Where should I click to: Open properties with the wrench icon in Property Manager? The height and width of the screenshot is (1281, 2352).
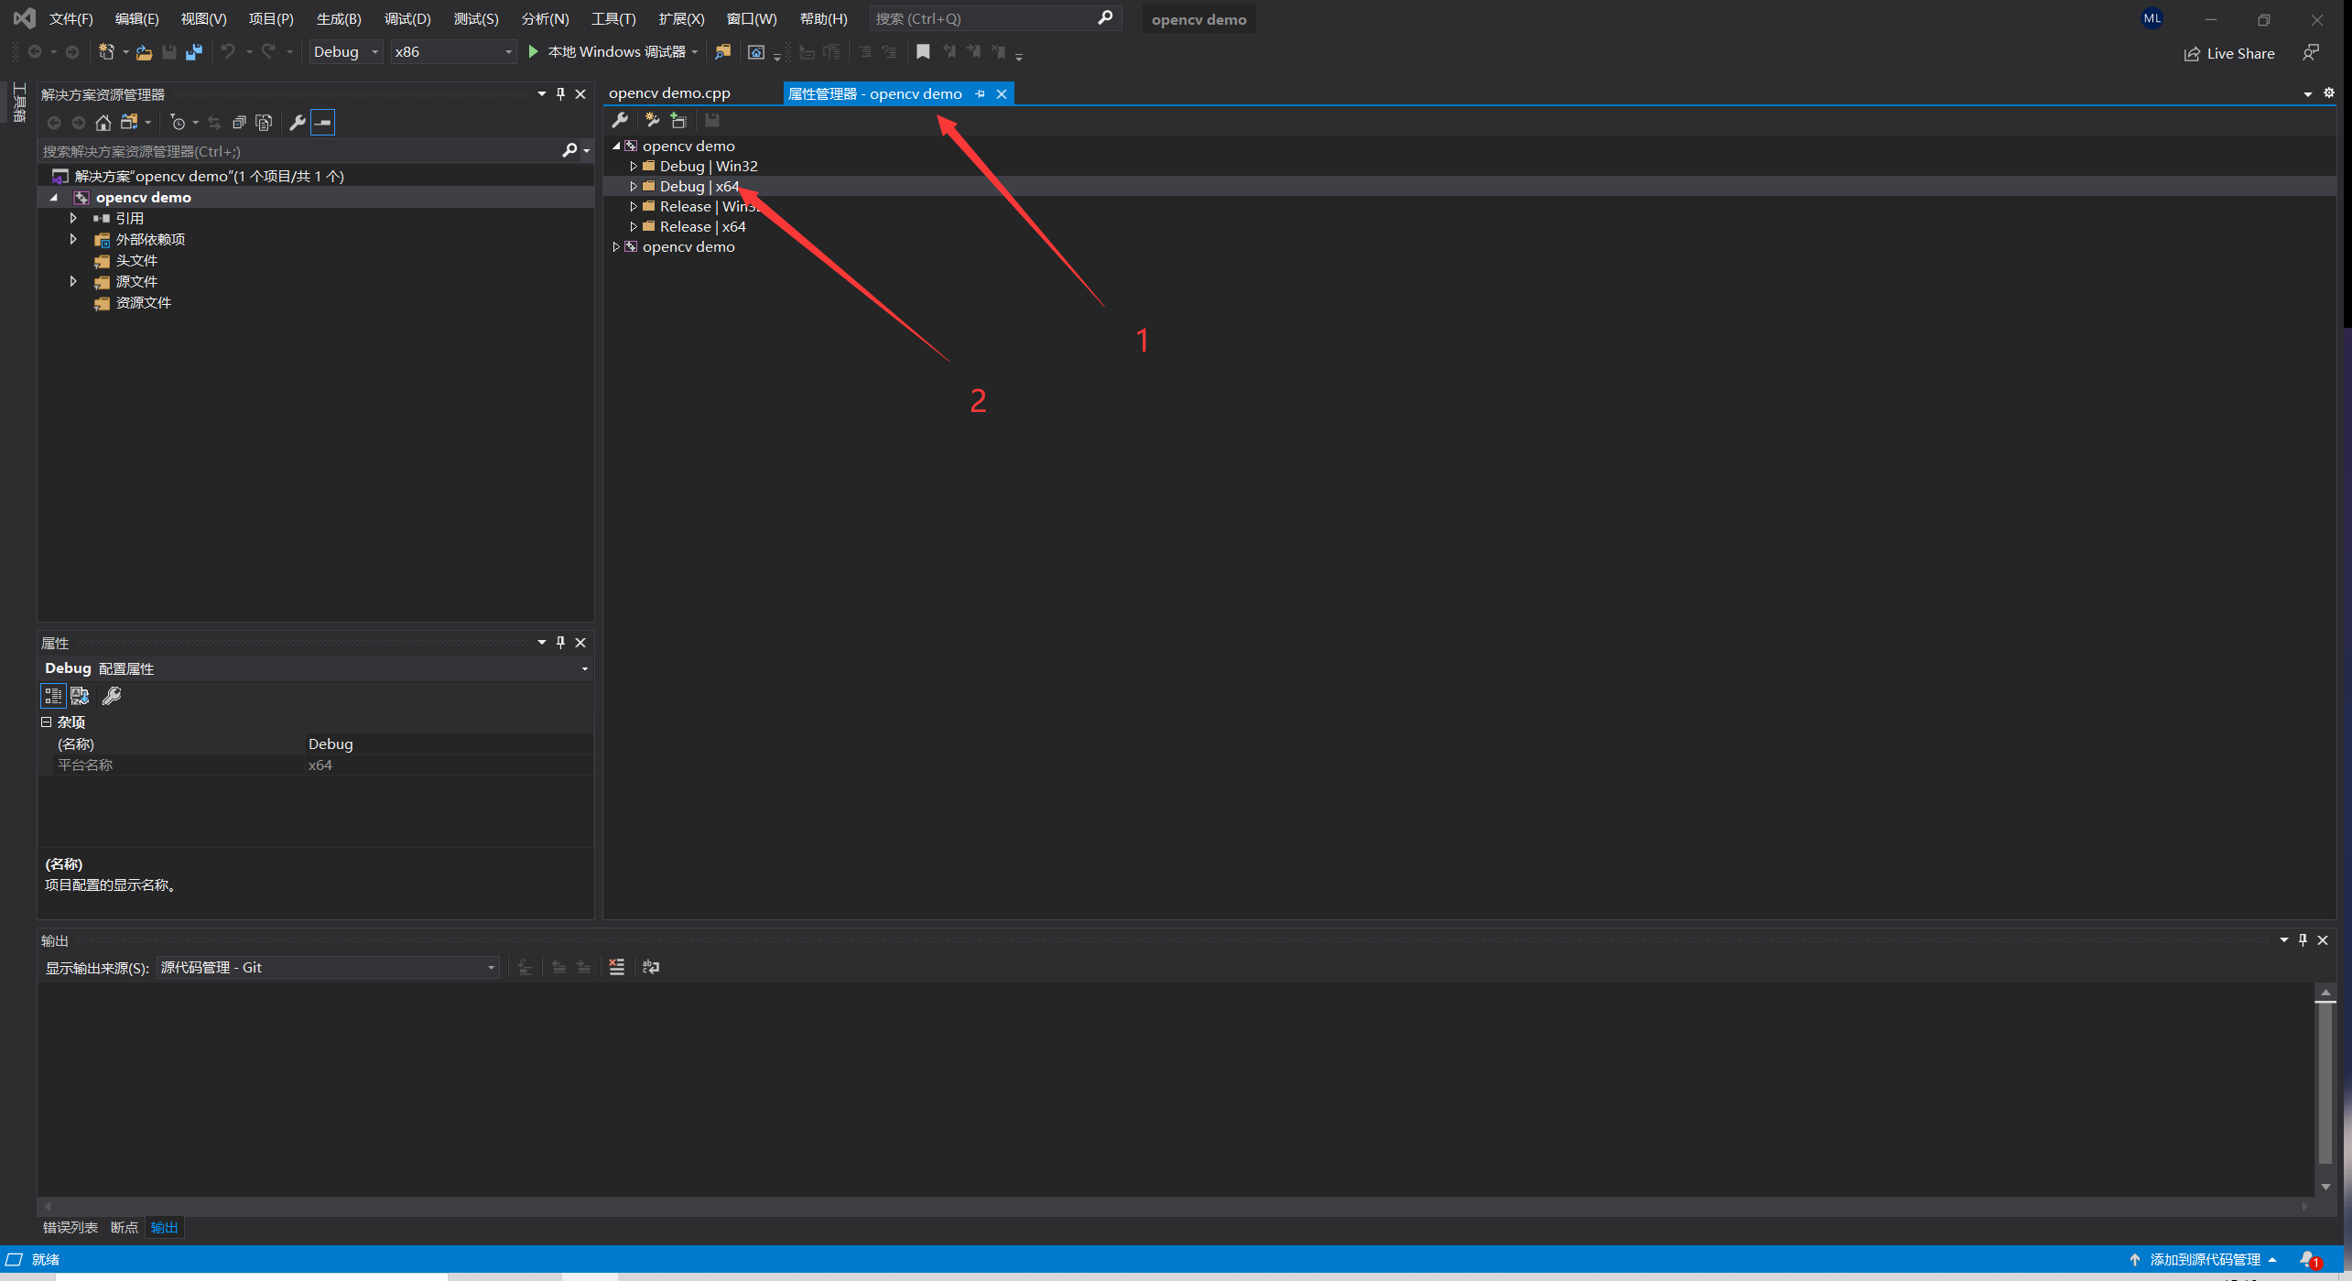click(621, 120)
